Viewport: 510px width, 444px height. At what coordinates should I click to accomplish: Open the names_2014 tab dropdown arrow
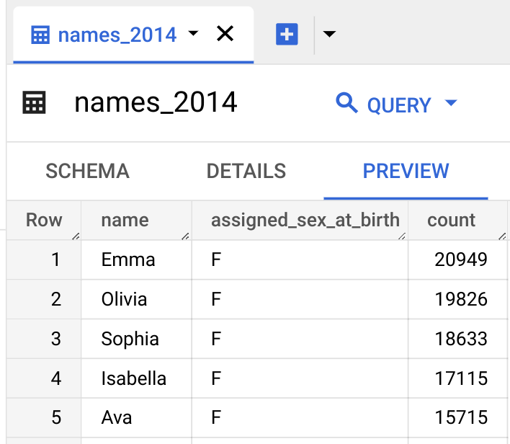pos(193,33)
